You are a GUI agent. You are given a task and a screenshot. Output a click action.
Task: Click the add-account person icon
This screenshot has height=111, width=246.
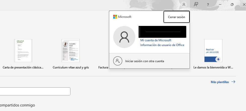(118, 61)
